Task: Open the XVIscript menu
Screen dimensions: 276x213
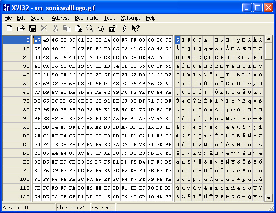Action: 131,18
